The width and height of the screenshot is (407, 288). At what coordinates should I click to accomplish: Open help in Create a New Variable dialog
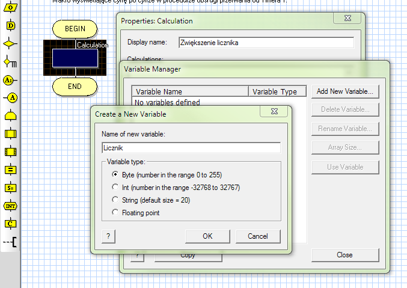[108, 236]
